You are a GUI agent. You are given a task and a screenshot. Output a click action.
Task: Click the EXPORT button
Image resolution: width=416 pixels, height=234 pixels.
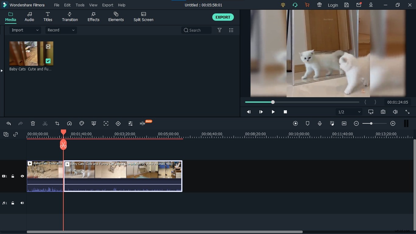(x=223, y=17)
